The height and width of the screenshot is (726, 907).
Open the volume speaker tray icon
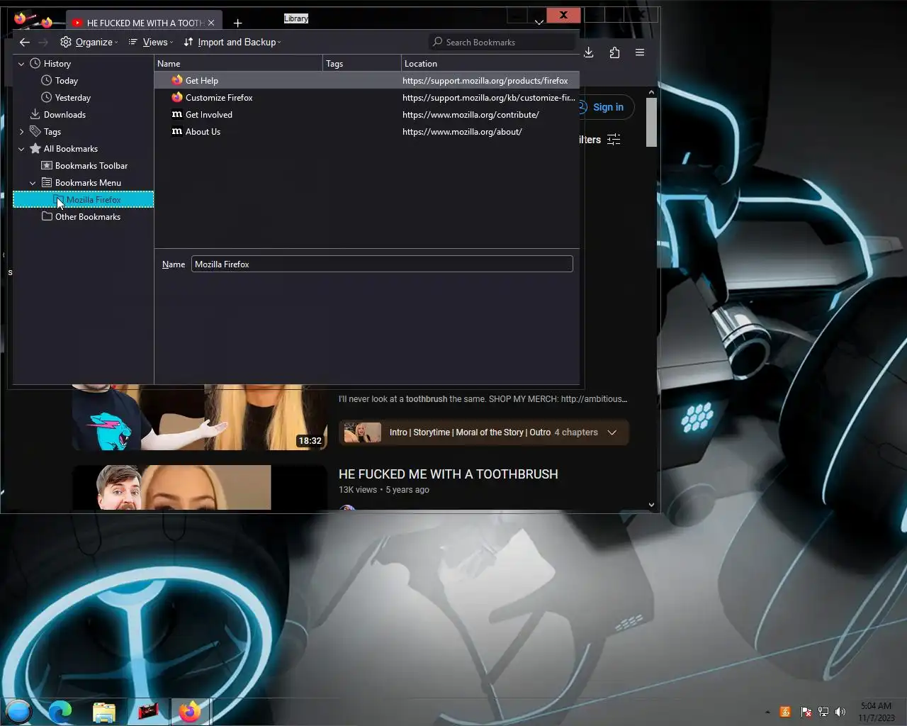tap(840, 712)
